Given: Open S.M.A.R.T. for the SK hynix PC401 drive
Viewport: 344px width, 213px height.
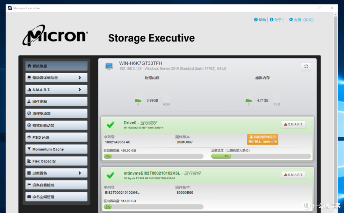Looking at the screenshot, I should (x=293, y=175).
